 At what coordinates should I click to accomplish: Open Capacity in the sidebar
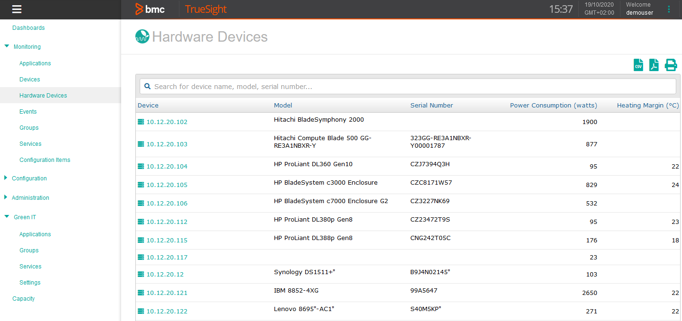(24, 299)
